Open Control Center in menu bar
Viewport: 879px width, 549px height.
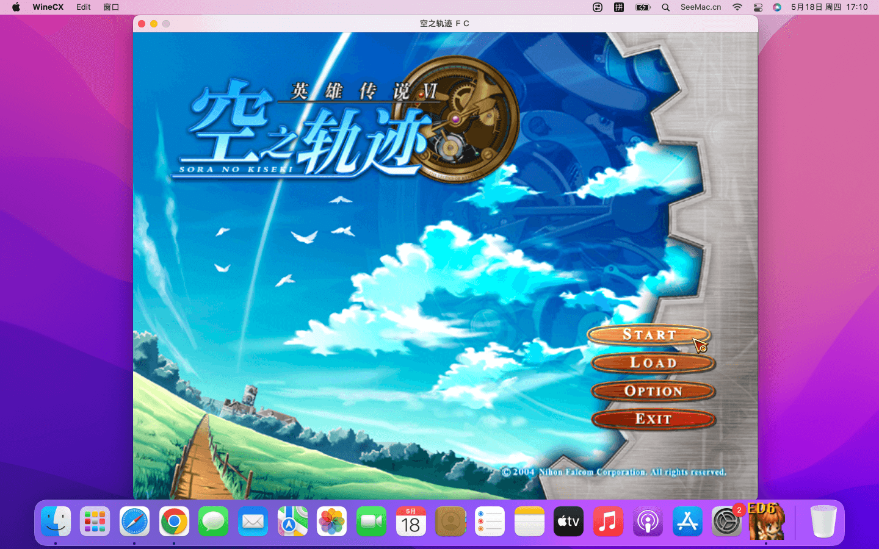[x=758, y=7]
